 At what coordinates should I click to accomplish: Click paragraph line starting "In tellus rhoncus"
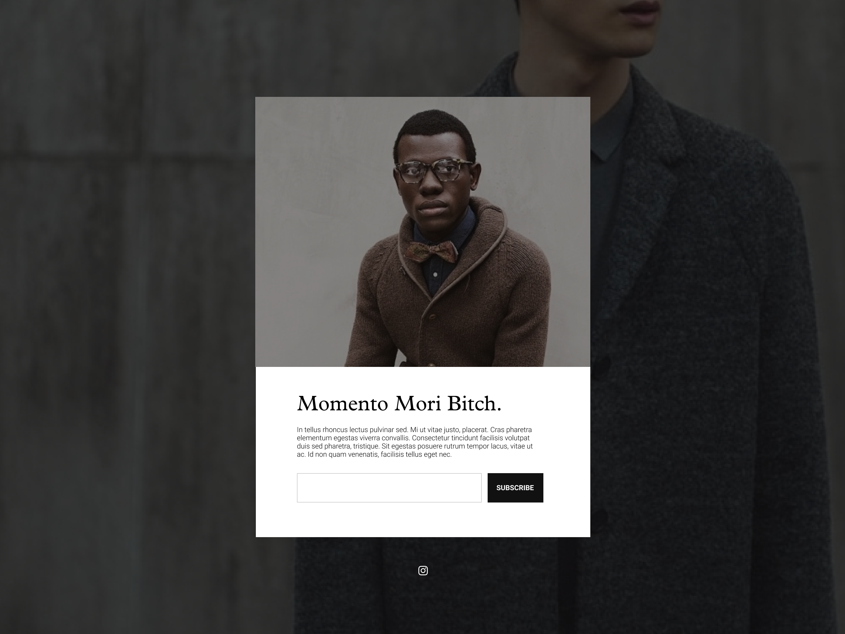[x=414, y=429]
